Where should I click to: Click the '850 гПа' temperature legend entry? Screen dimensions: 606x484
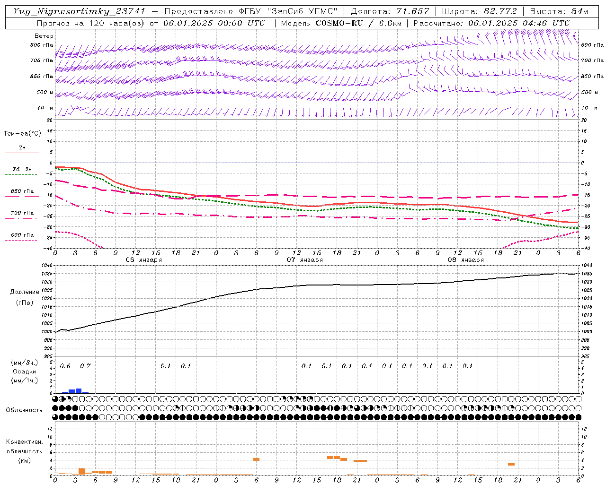(x=22, y=191)
